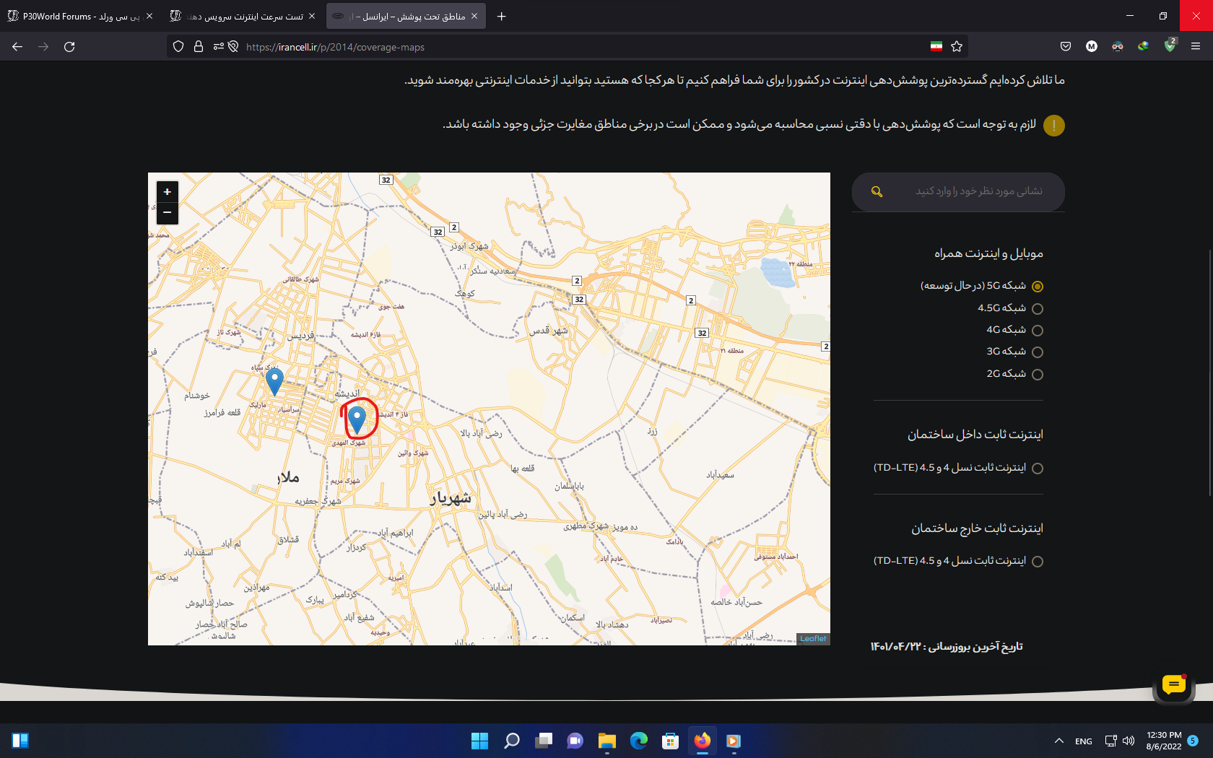
Task: Open the yellow chat support widget
Action: tap(1174, 684)
